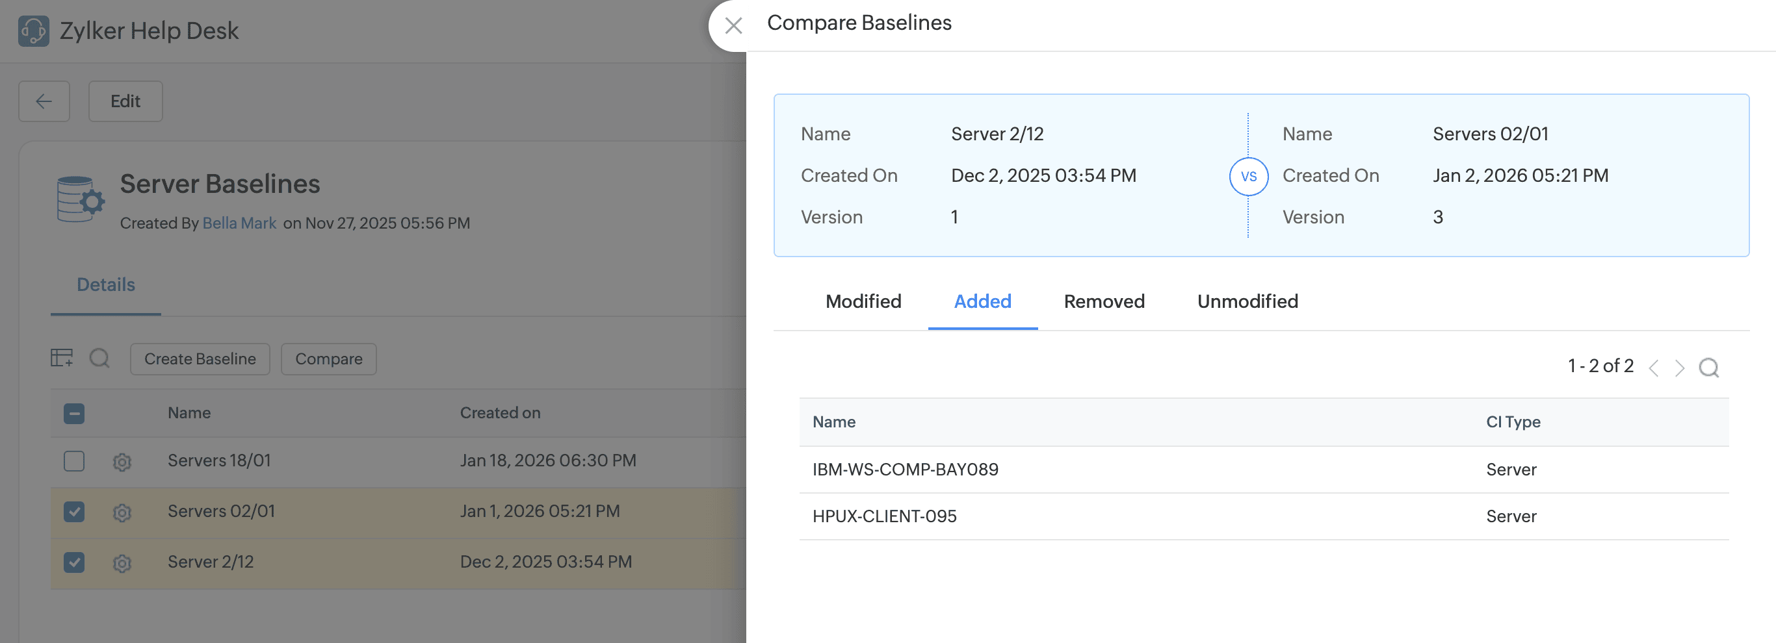This screenshot has height=643, width=1776.
Task: Toggle the select-all header checkbox
Action: [73, 414]
